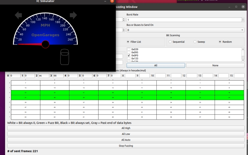Click the ID list scrollbar down arrow

pos(243,60)
